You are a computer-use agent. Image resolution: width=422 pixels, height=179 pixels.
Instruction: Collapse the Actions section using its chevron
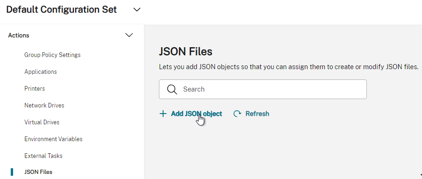pos(129,35)
